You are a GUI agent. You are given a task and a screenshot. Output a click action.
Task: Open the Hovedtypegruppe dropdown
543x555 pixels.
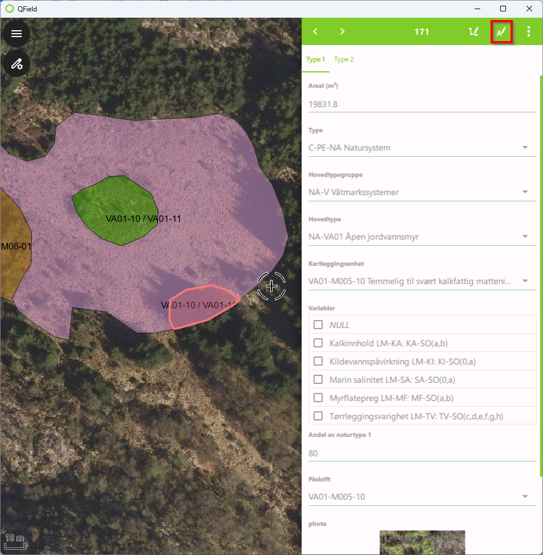click(x=525, y=192)
